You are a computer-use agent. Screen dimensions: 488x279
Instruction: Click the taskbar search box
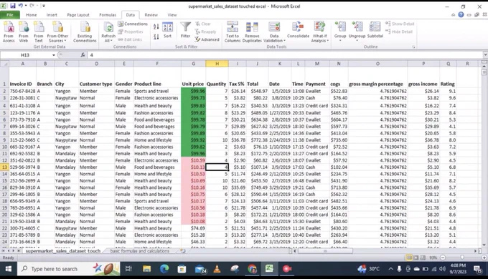pos(68,269)
